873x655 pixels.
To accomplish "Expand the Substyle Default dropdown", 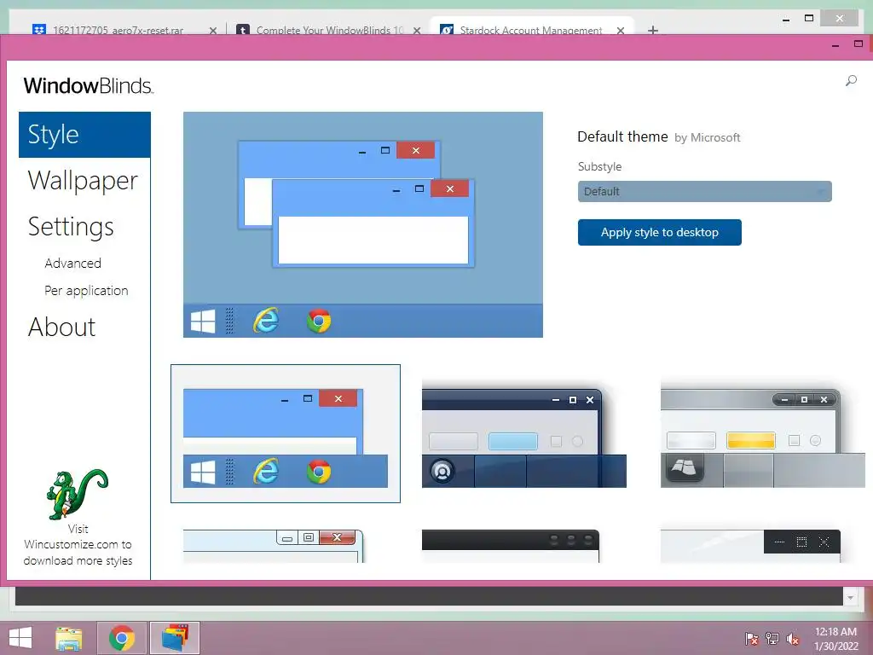I will tap(704, 192).
